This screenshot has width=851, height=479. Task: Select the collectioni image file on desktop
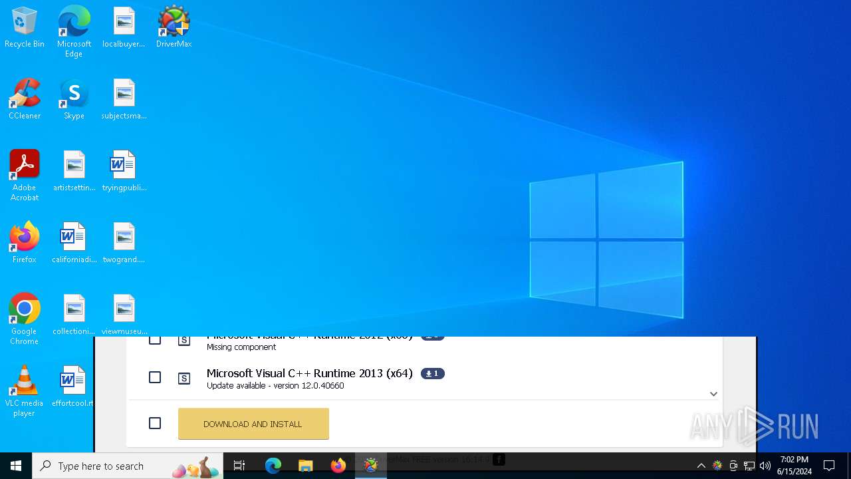click(74, 315)
